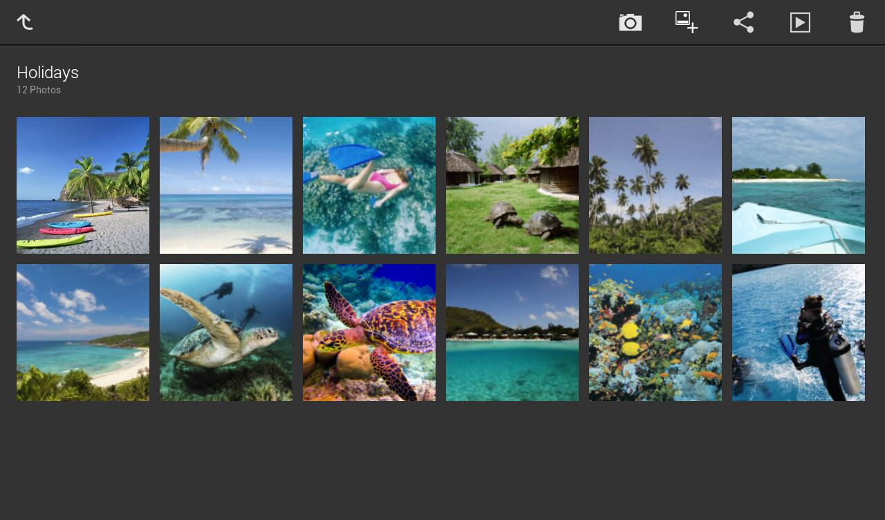The width and height of the screenshot is (885, 520).
Task: Select the add-to-album icon
Action: (685, 22)
